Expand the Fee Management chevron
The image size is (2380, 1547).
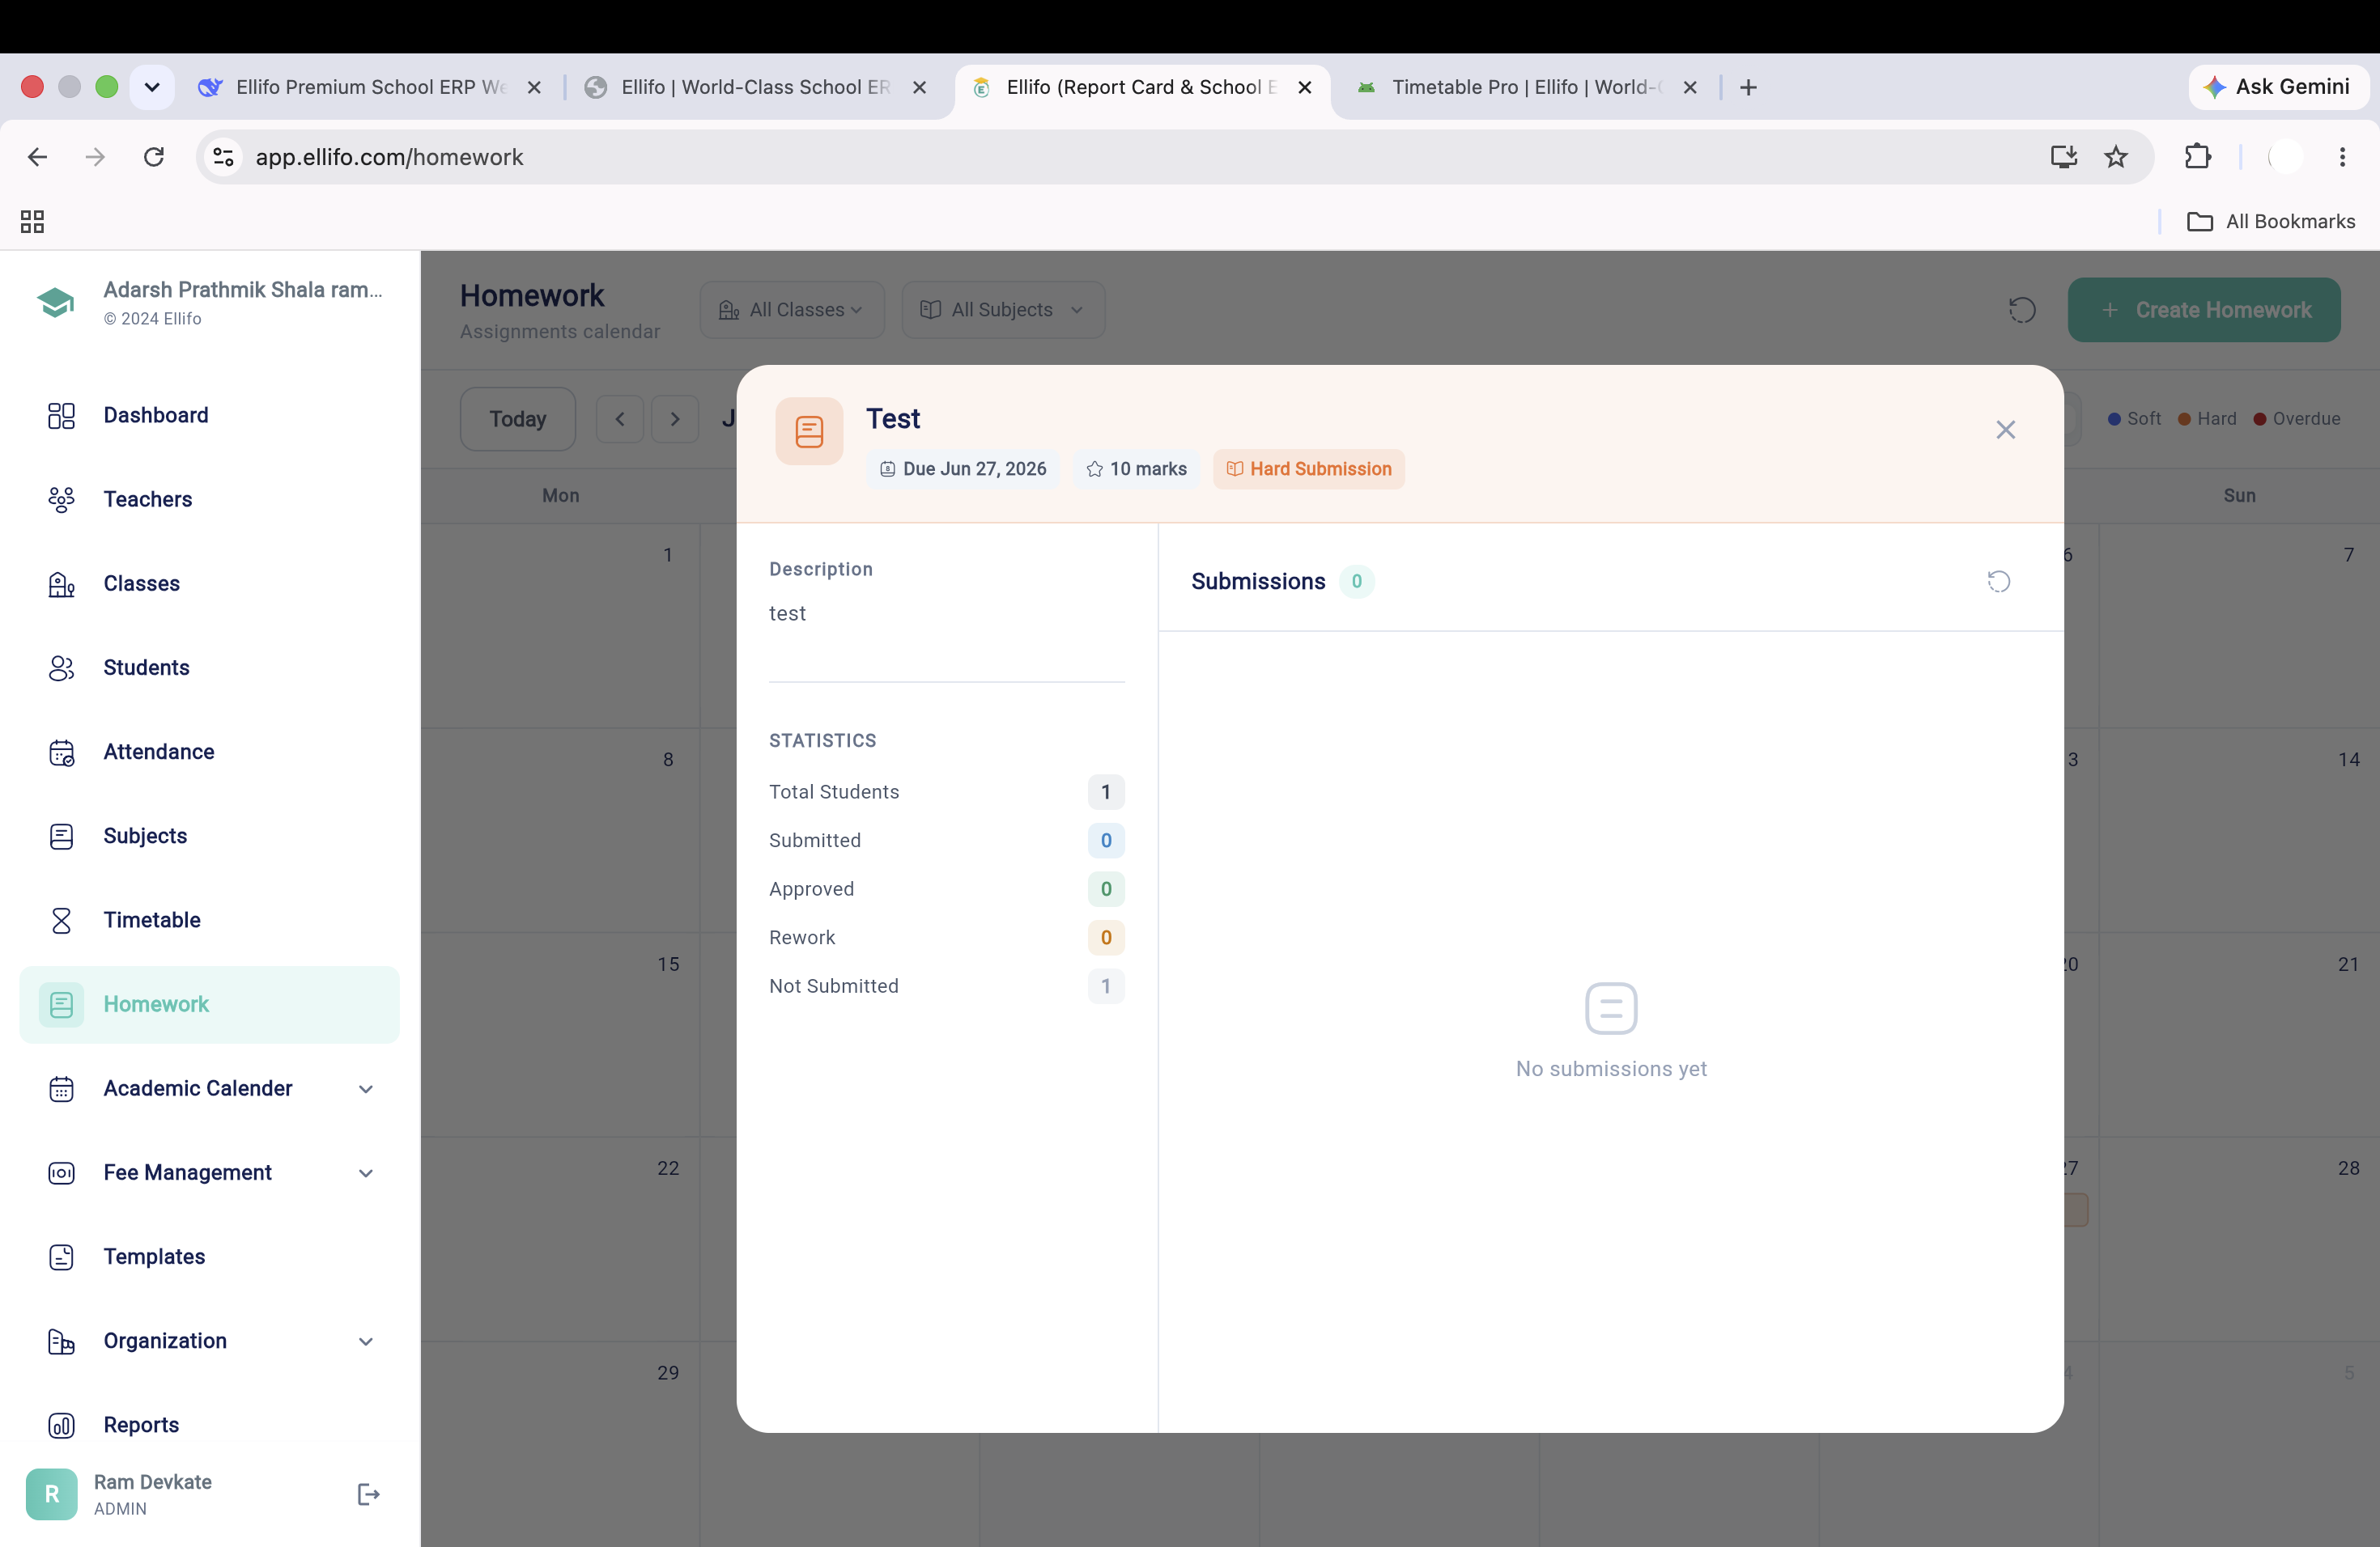[x=366, y=1173]
